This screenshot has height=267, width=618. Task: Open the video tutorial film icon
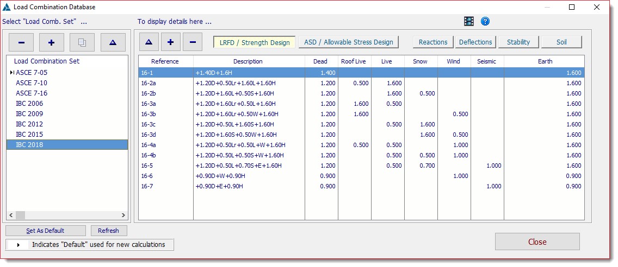[x=468, y=21]
